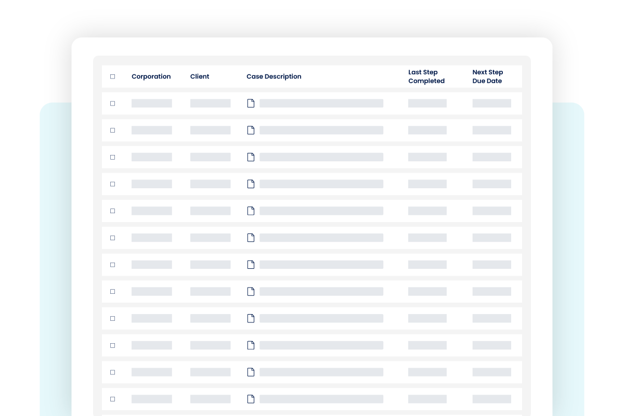This screenshot has width=624, height=416.
Task: Open the tenth row's document icon
Action: (251, 345)
